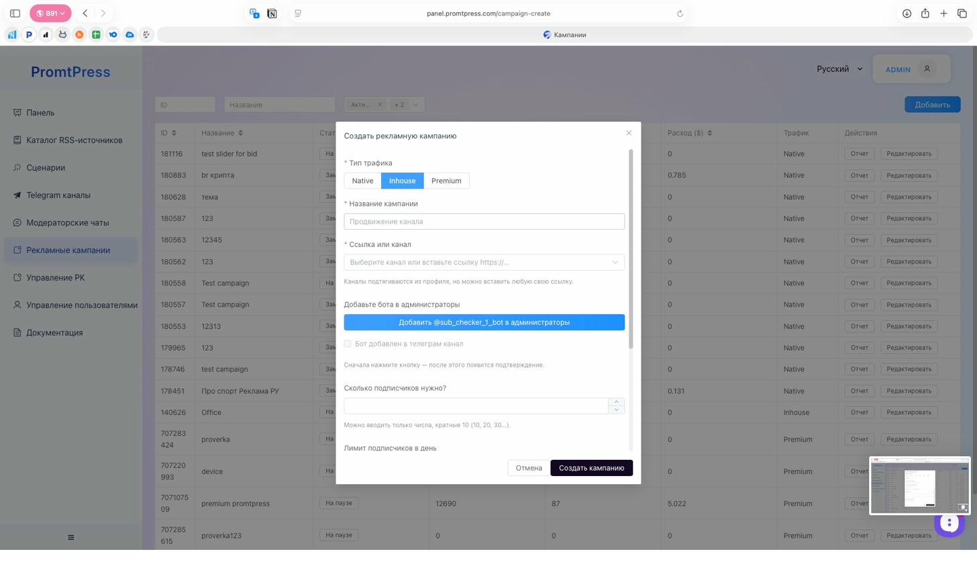
Task: Click the Telegram каналы paper plane icon
Action: [17, 195]
